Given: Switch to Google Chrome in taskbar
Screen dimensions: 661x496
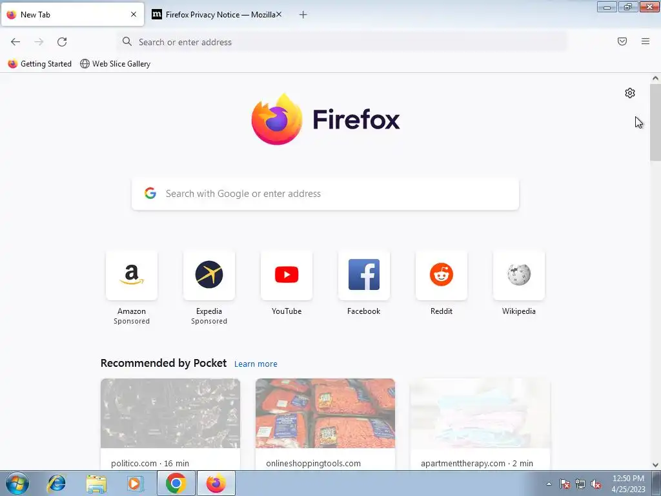Looking at the screenshot, I should pyautogui.click(x=176, y=483).
